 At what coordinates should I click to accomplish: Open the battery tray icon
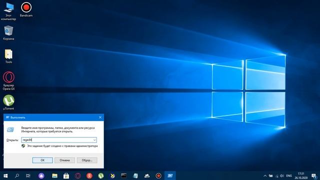(x=271, y=175)
